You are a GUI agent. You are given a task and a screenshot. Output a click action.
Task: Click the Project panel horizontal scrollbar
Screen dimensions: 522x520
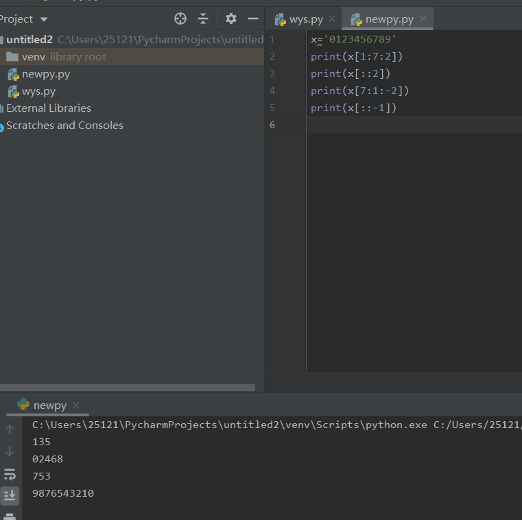(x=127, y=388)
